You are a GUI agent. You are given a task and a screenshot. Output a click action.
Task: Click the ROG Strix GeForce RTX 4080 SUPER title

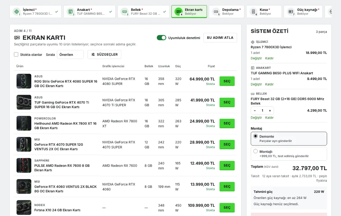pos(66,83)
